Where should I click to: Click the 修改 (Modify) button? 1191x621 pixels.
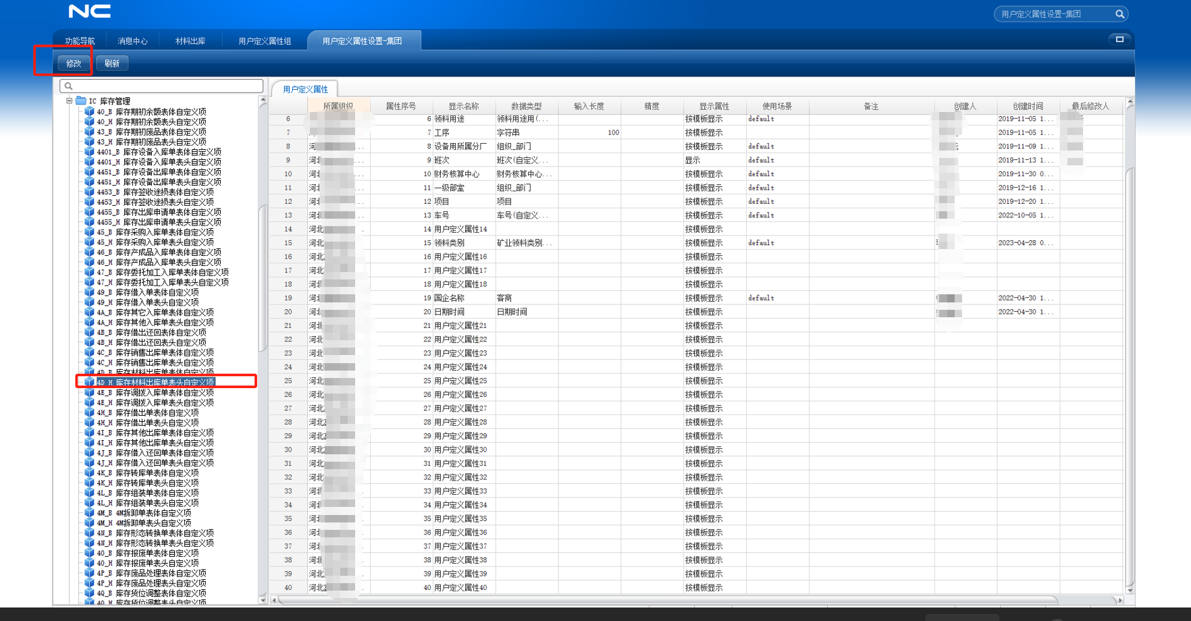(x=74, y=63)
